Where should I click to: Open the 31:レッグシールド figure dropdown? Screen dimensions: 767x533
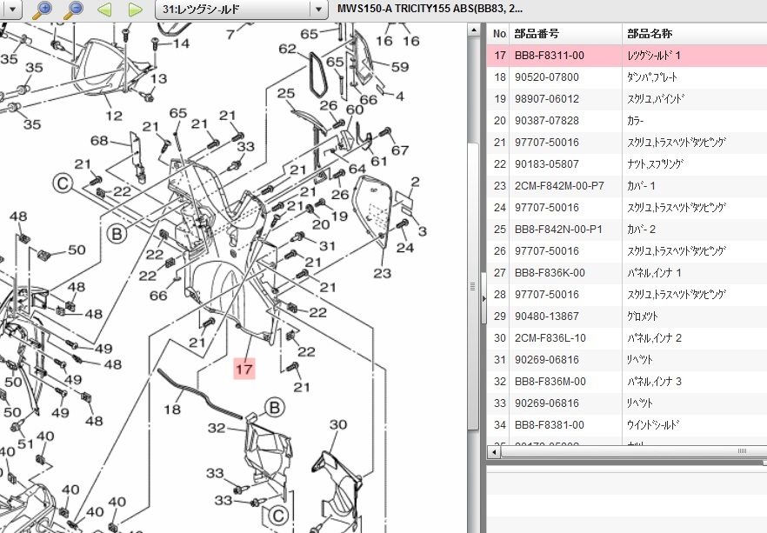(x=241, y=10)
